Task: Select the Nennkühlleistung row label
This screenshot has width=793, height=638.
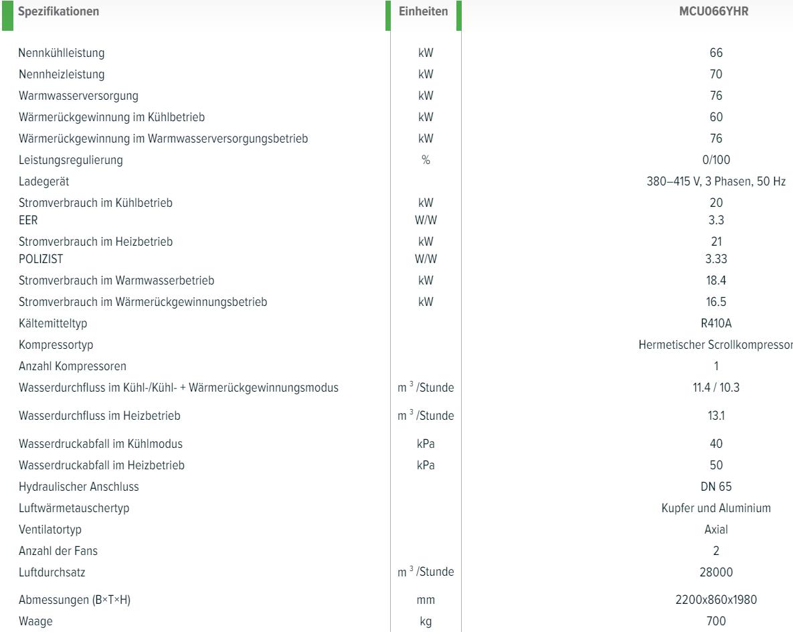Action: click(62, 53)
